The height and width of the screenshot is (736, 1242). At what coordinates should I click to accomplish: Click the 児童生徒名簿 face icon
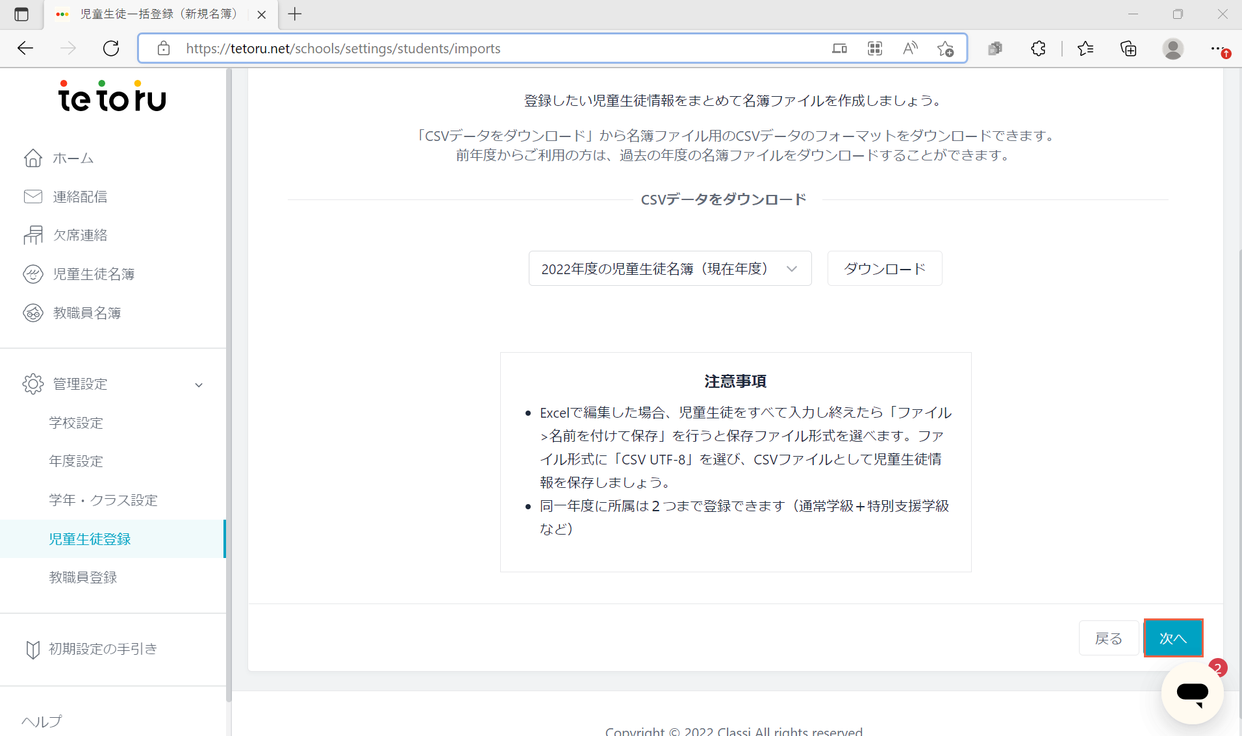pos(33,274)
